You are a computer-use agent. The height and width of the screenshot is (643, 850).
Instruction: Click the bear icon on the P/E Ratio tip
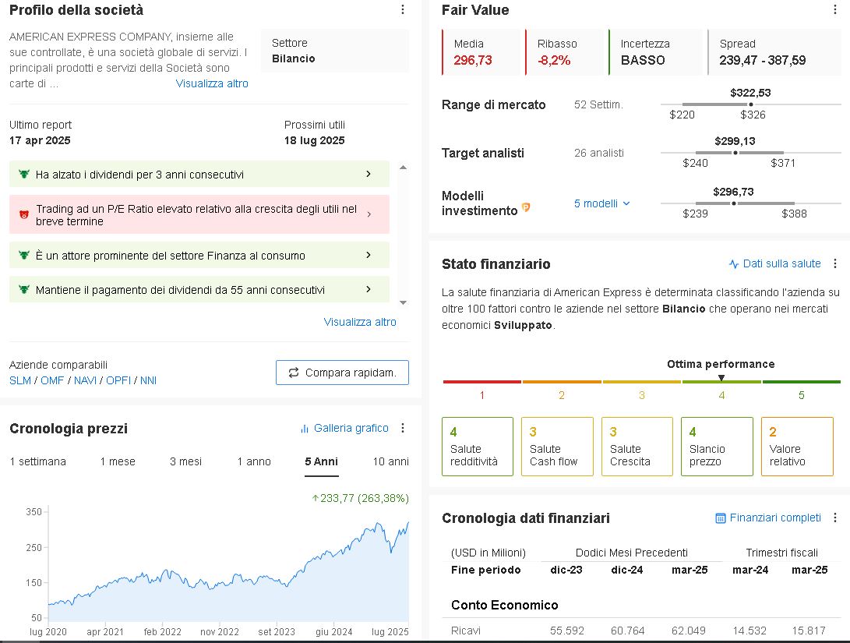click(x=24, y=214)
